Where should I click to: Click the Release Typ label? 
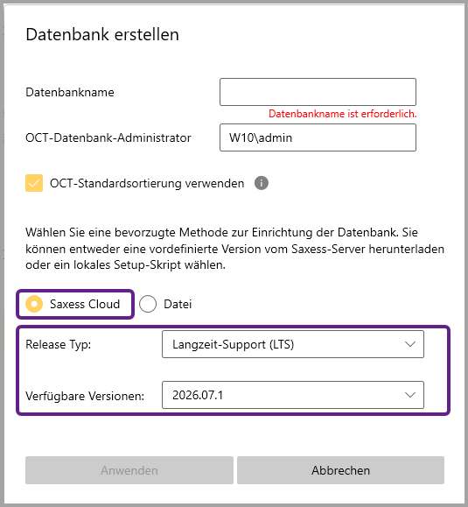click(x=59, y=344)
